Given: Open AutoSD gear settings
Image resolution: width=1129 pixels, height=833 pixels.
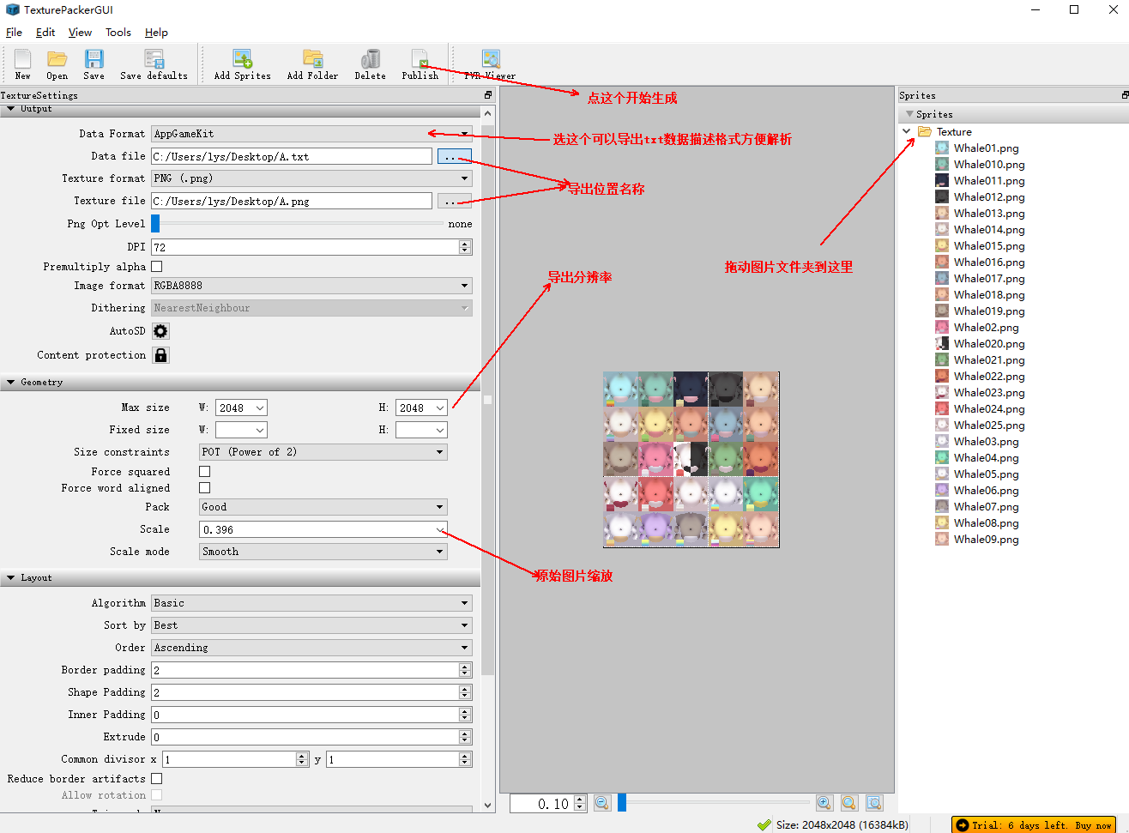Looking at the screenshot, I should 160,330.
